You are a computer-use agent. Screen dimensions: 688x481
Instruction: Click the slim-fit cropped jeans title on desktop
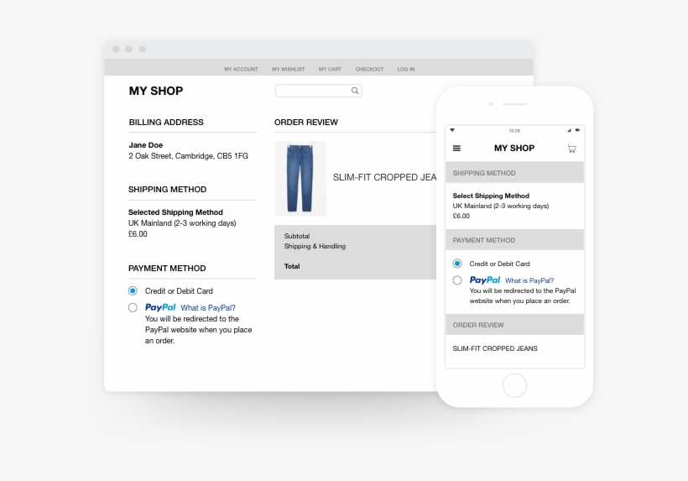(384, 177)
